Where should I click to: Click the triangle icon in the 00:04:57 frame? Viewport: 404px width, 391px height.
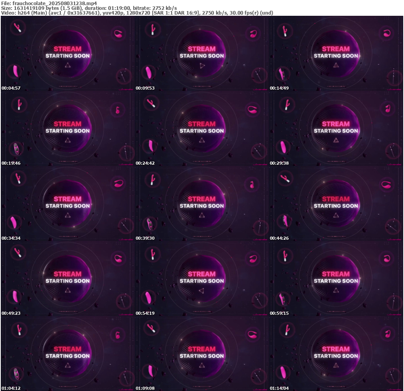click(68, 65)
